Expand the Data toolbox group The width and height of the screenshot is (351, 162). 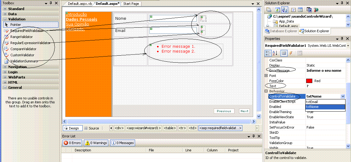5,14
